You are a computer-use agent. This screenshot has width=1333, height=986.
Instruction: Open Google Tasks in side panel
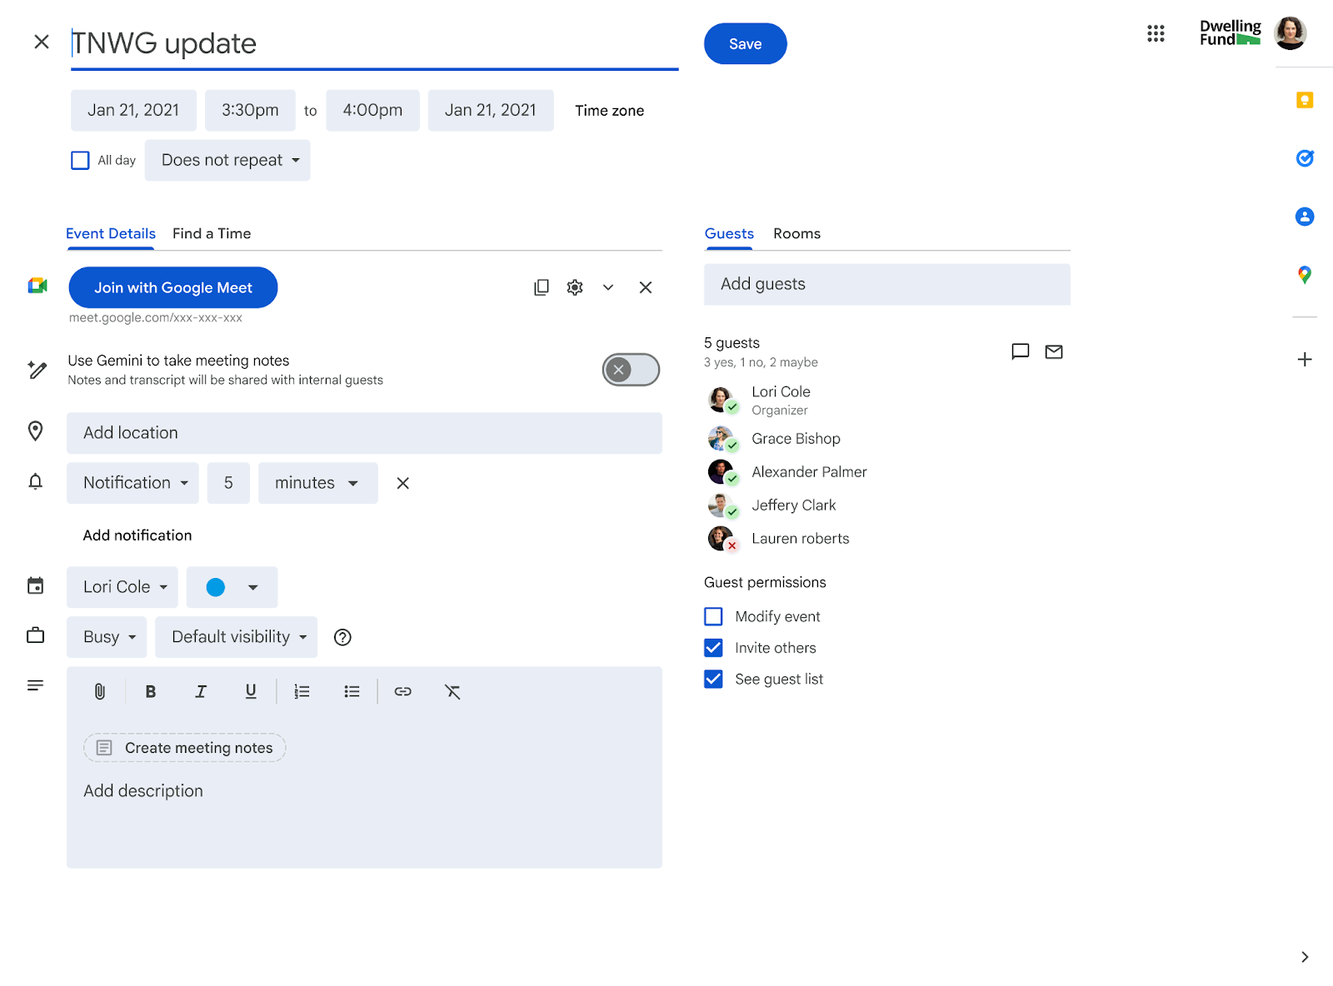tap(1305, 158)
